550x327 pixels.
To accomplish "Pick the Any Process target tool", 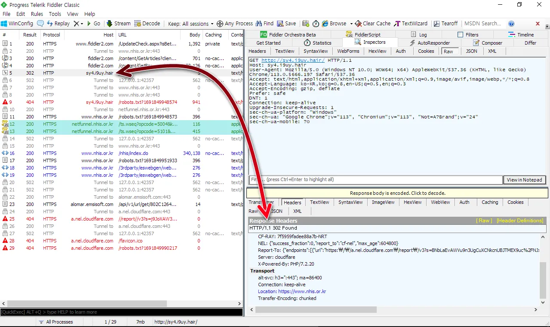I will pyautogui.click(x=235, y=24).
